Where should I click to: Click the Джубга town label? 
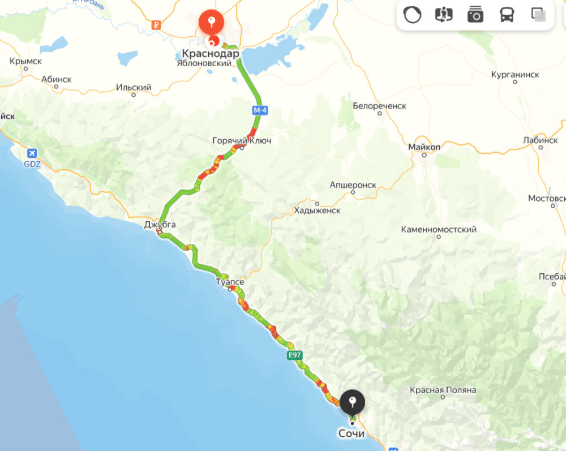pos(160,225)
